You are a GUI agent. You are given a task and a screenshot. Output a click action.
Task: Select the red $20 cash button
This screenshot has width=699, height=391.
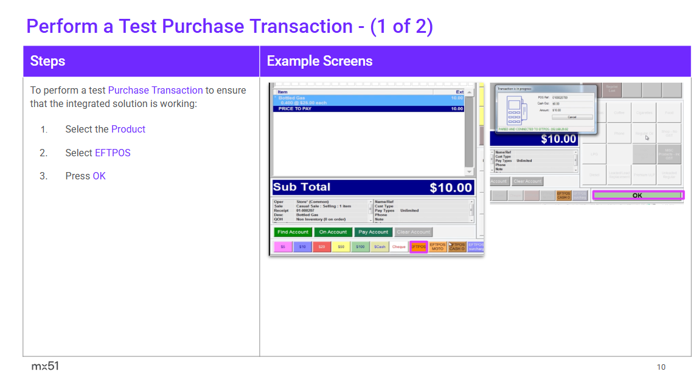(322, 247)
